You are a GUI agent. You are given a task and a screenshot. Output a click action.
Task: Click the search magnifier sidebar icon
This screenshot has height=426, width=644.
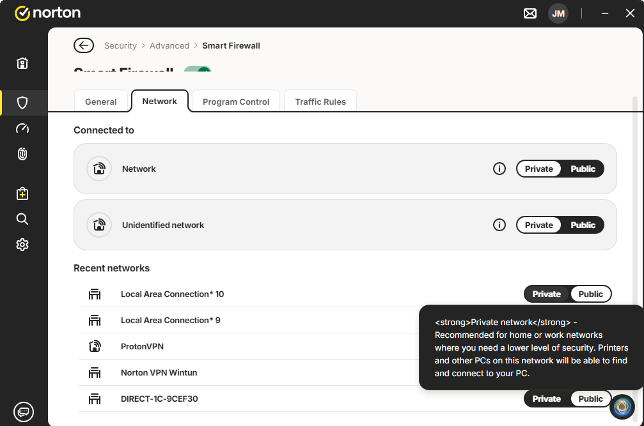(x=22, y=219)
